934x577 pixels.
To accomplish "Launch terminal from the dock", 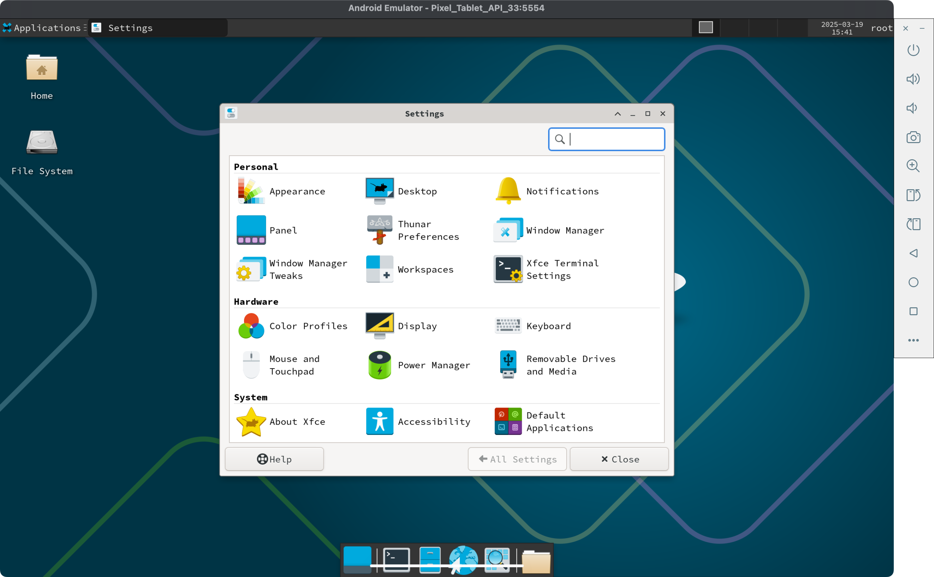I will (x=396, y=560).
